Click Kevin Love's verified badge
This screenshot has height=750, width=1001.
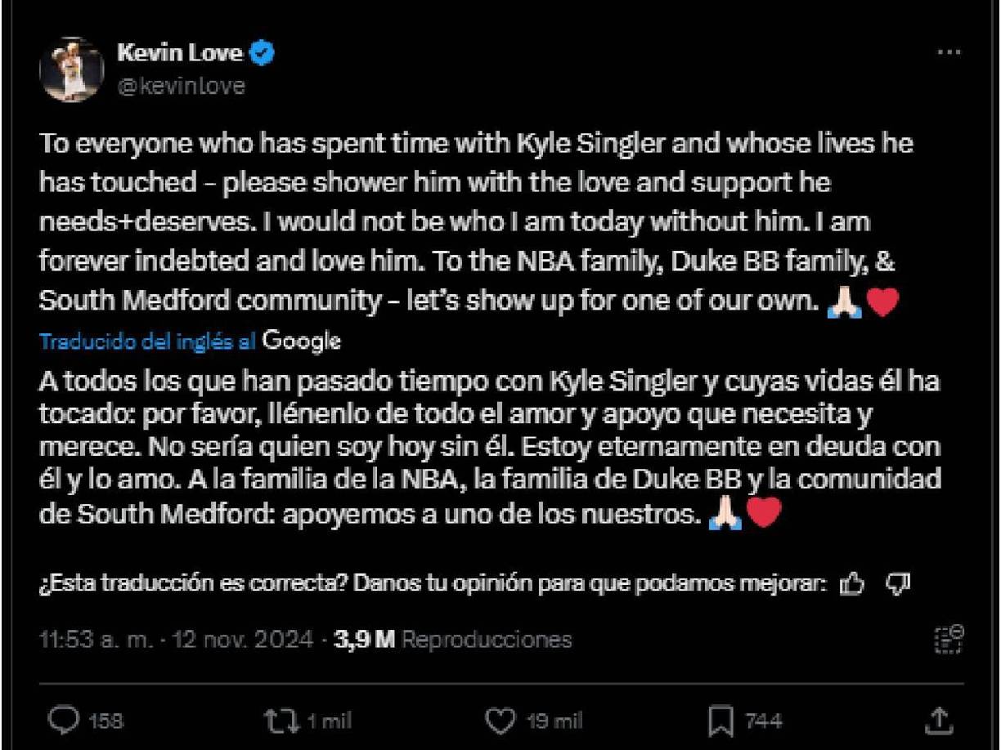tap(261, 52)
